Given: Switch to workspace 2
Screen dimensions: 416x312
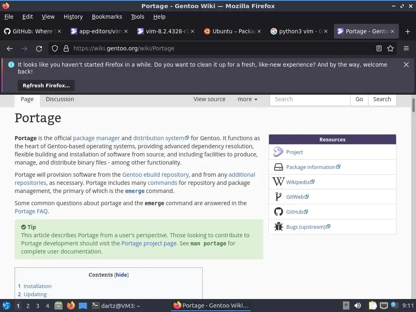Looking at the screenshot, I should 28,306.
